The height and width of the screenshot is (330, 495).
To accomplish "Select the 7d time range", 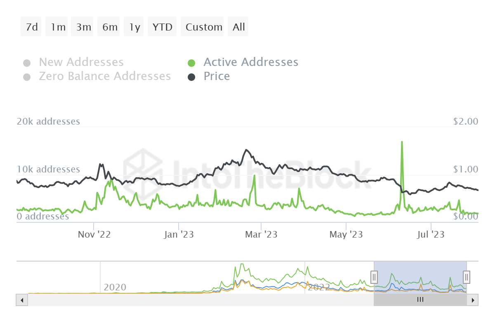I will 31,27.
